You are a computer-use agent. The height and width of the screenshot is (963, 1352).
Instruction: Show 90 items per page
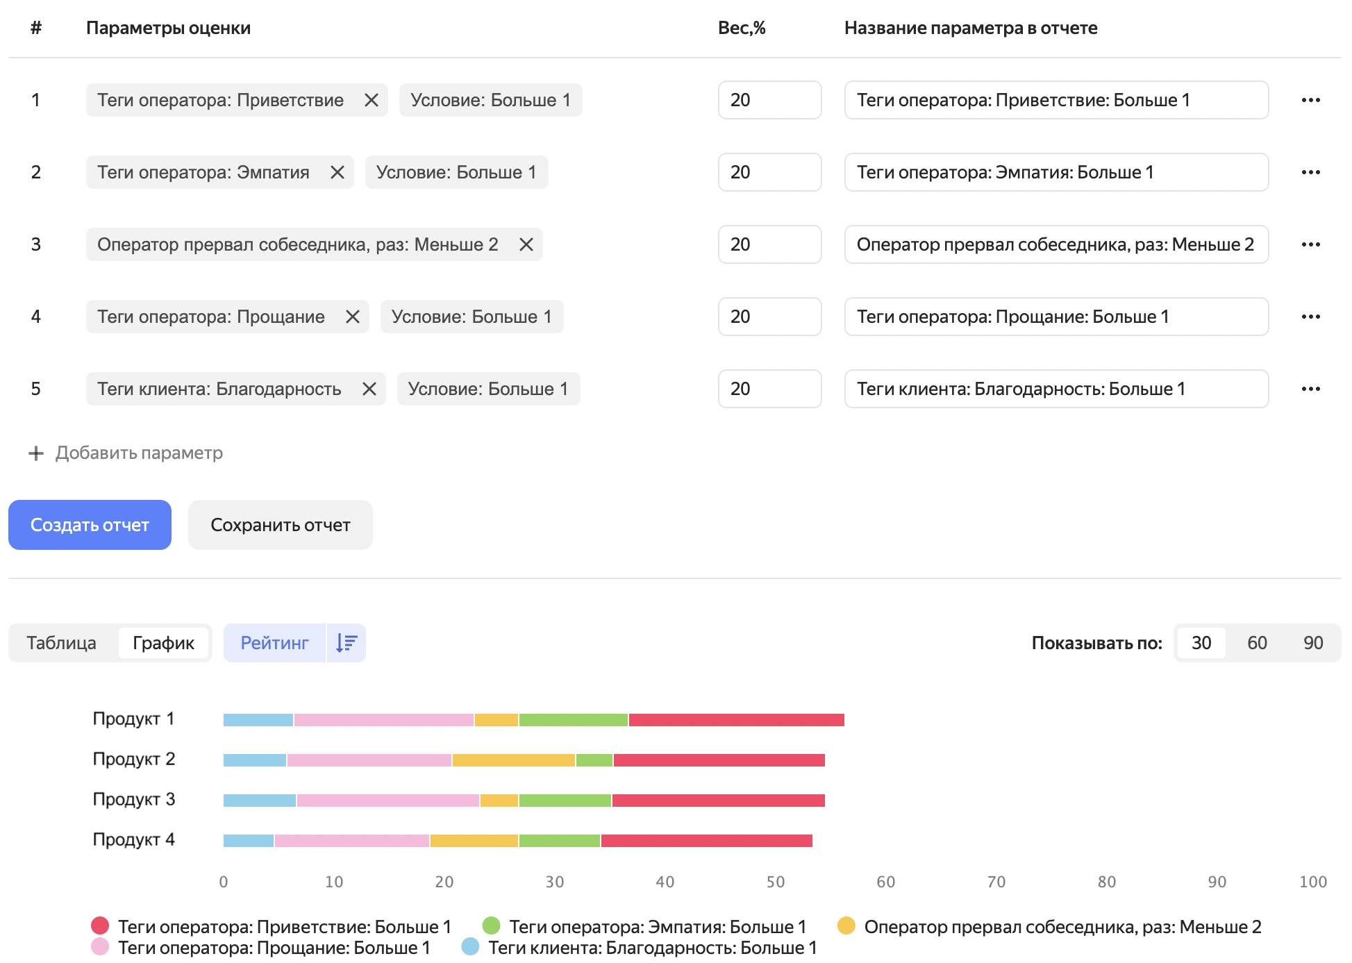click(1312, 643)
